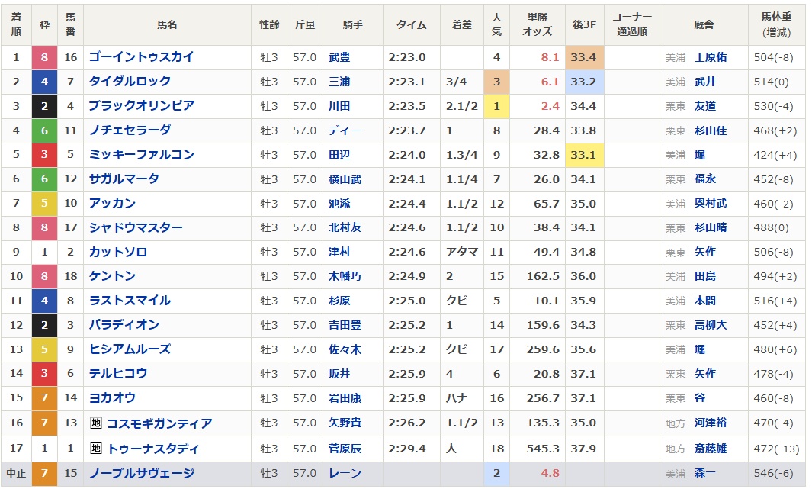Open horse link タイダルロック
This screenshot has height=489, width=812.
click(130, 82)
